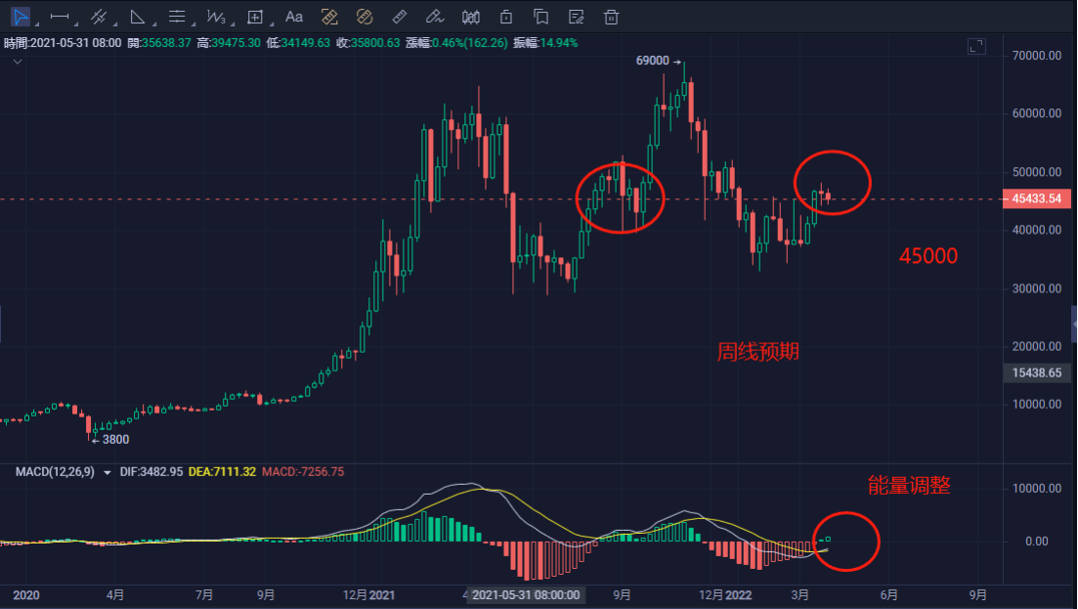This screenshot has height=609, width=1078.
Task: Select the plain ruler tool
Action: [x=400, y=17]
